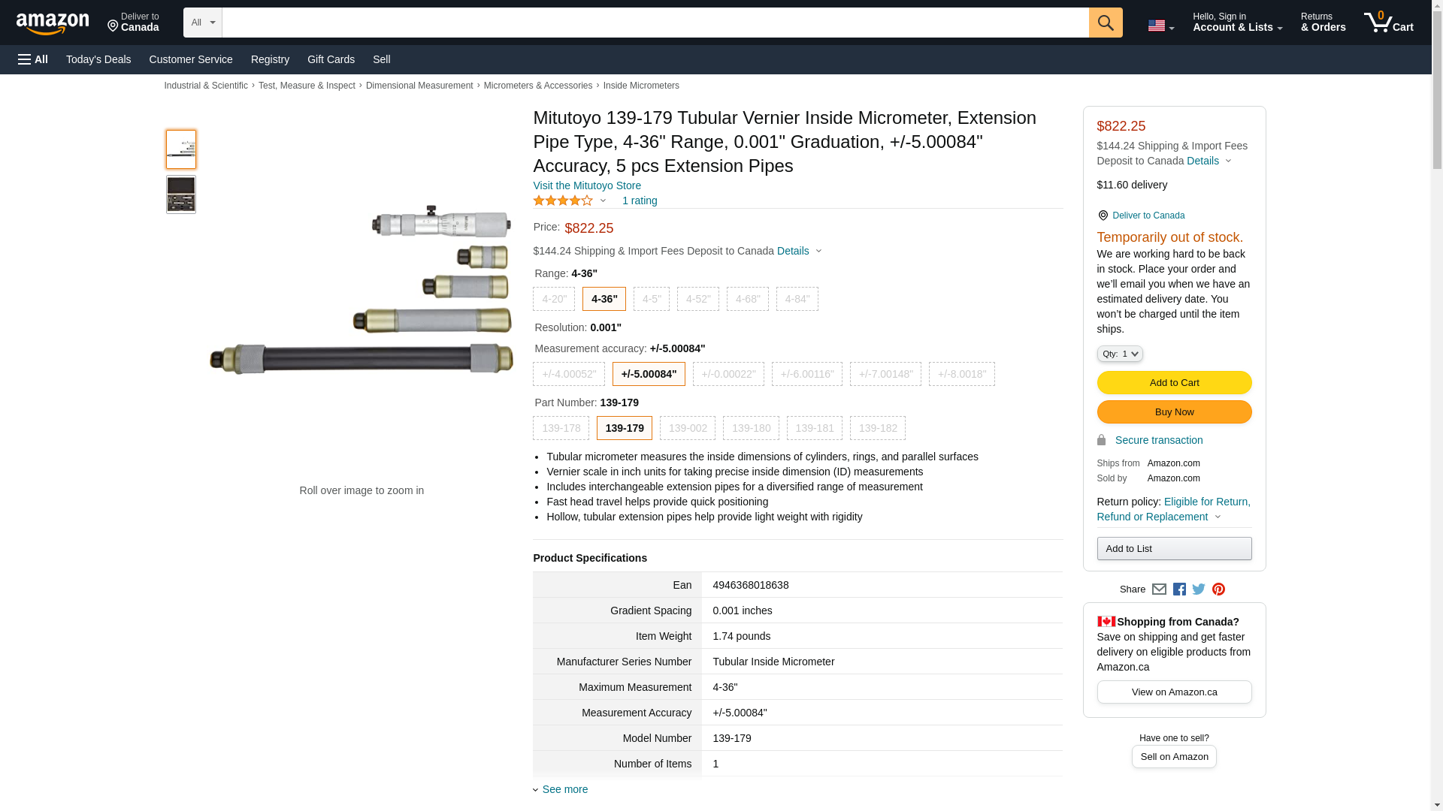Image resolution: width=1443 pixels, height=811 pixels.
Task: Share product on Twitter icon
Action: coord(1199,589)
